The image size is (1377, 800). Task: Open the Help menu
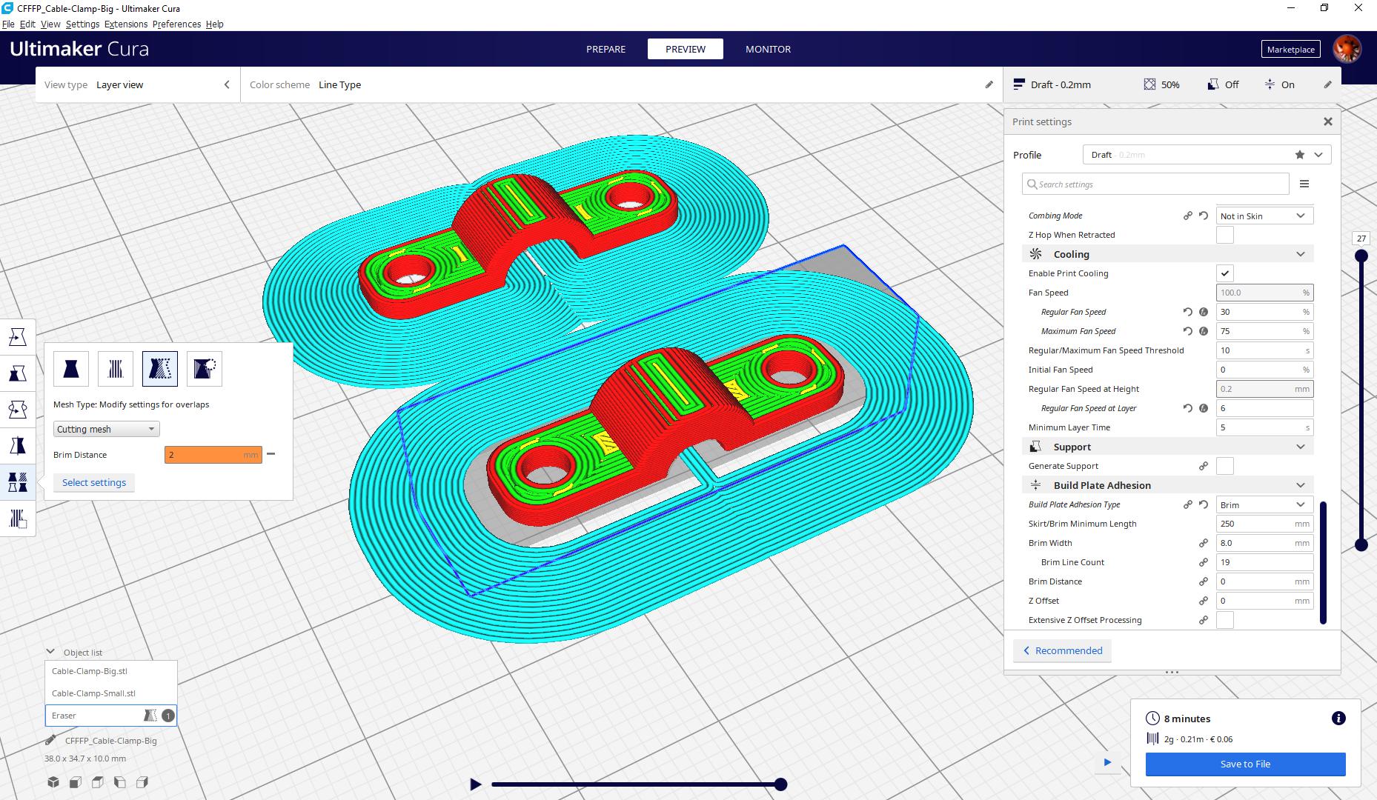tap(214, 24)
